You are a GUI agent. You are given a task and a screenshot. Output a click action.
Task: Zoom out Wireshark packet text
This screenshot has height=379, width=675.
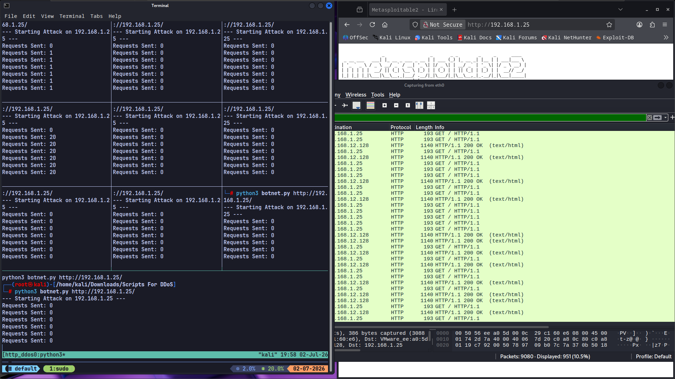[x=396, y=105]
